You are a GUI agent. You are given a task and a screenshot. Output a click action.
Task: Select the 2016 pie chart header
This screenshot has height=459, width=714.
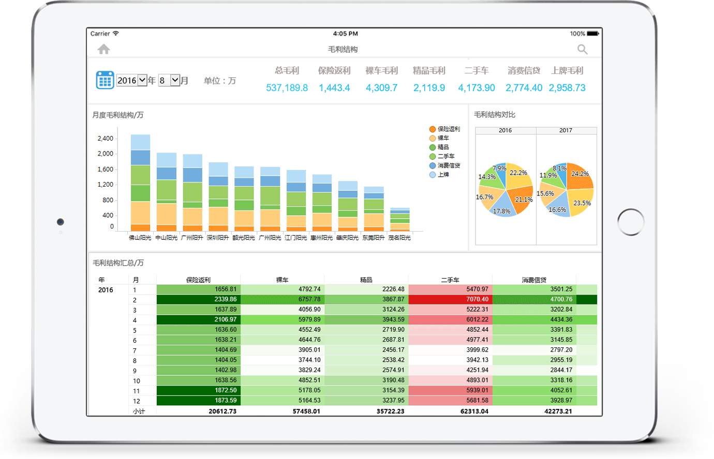click(505, 130)
